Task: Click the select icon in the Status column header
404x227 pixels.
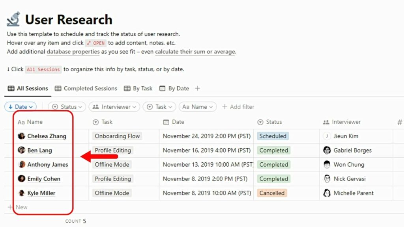Action: point(260,122)
